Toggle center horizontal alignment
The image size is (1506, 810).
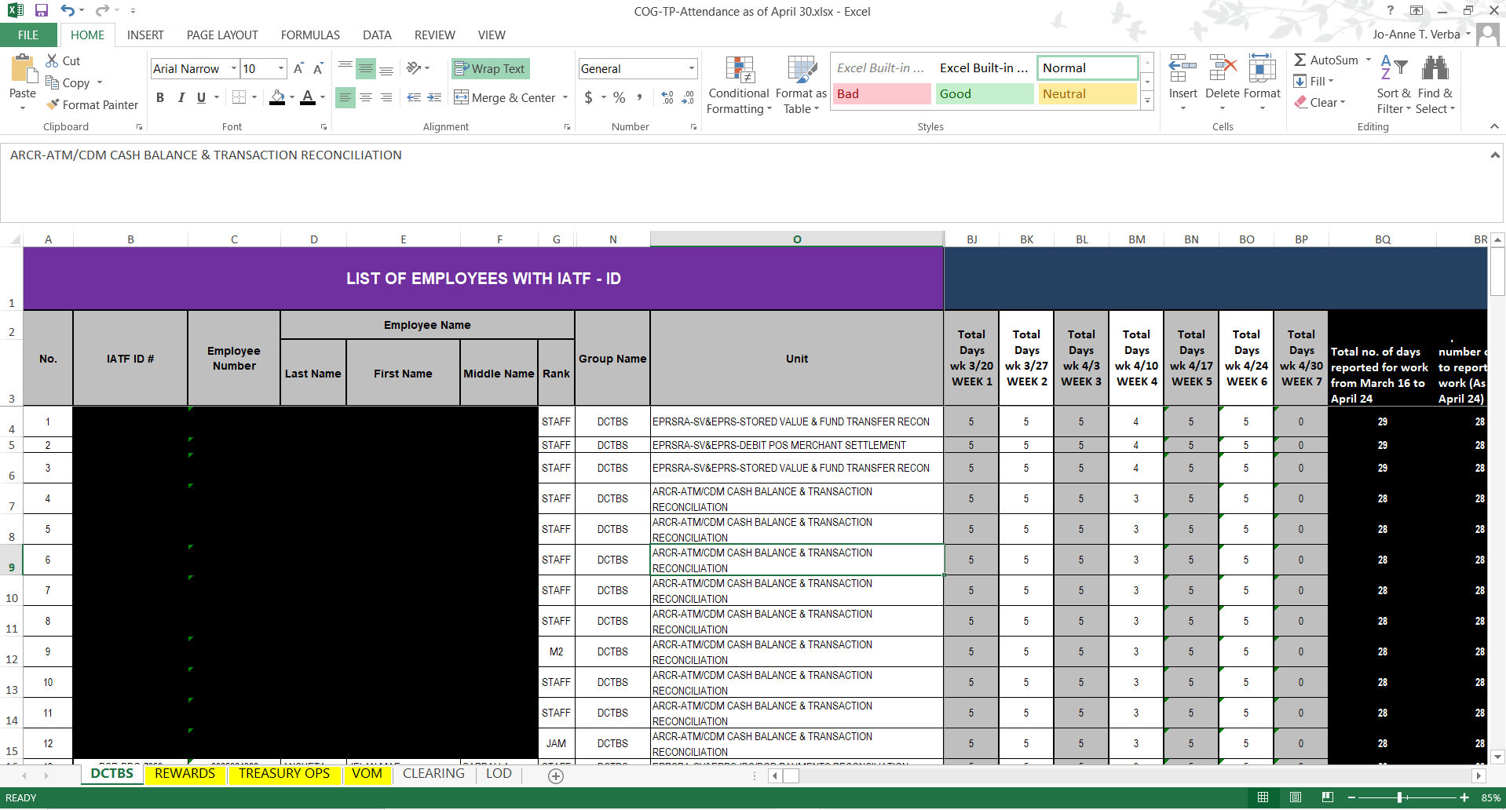tap(366, 97)
